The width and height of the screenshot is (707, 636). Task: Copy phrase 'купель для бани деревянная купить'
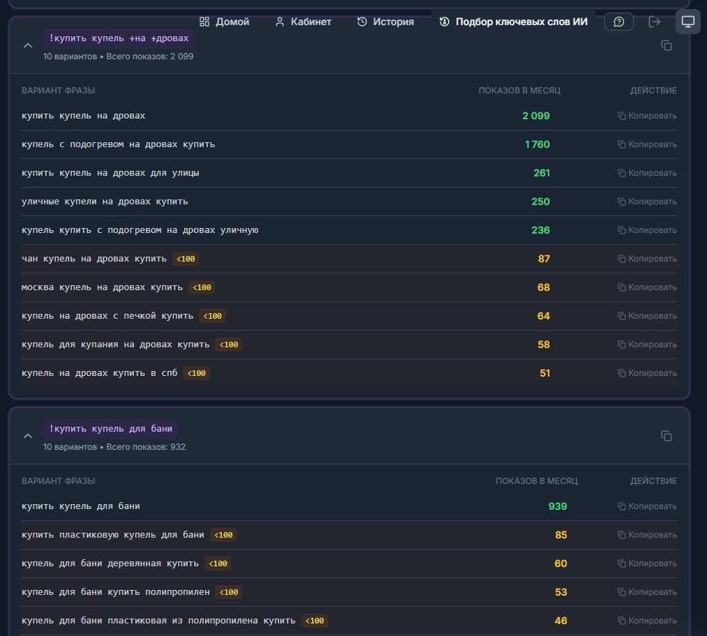[x=647, y=563]
